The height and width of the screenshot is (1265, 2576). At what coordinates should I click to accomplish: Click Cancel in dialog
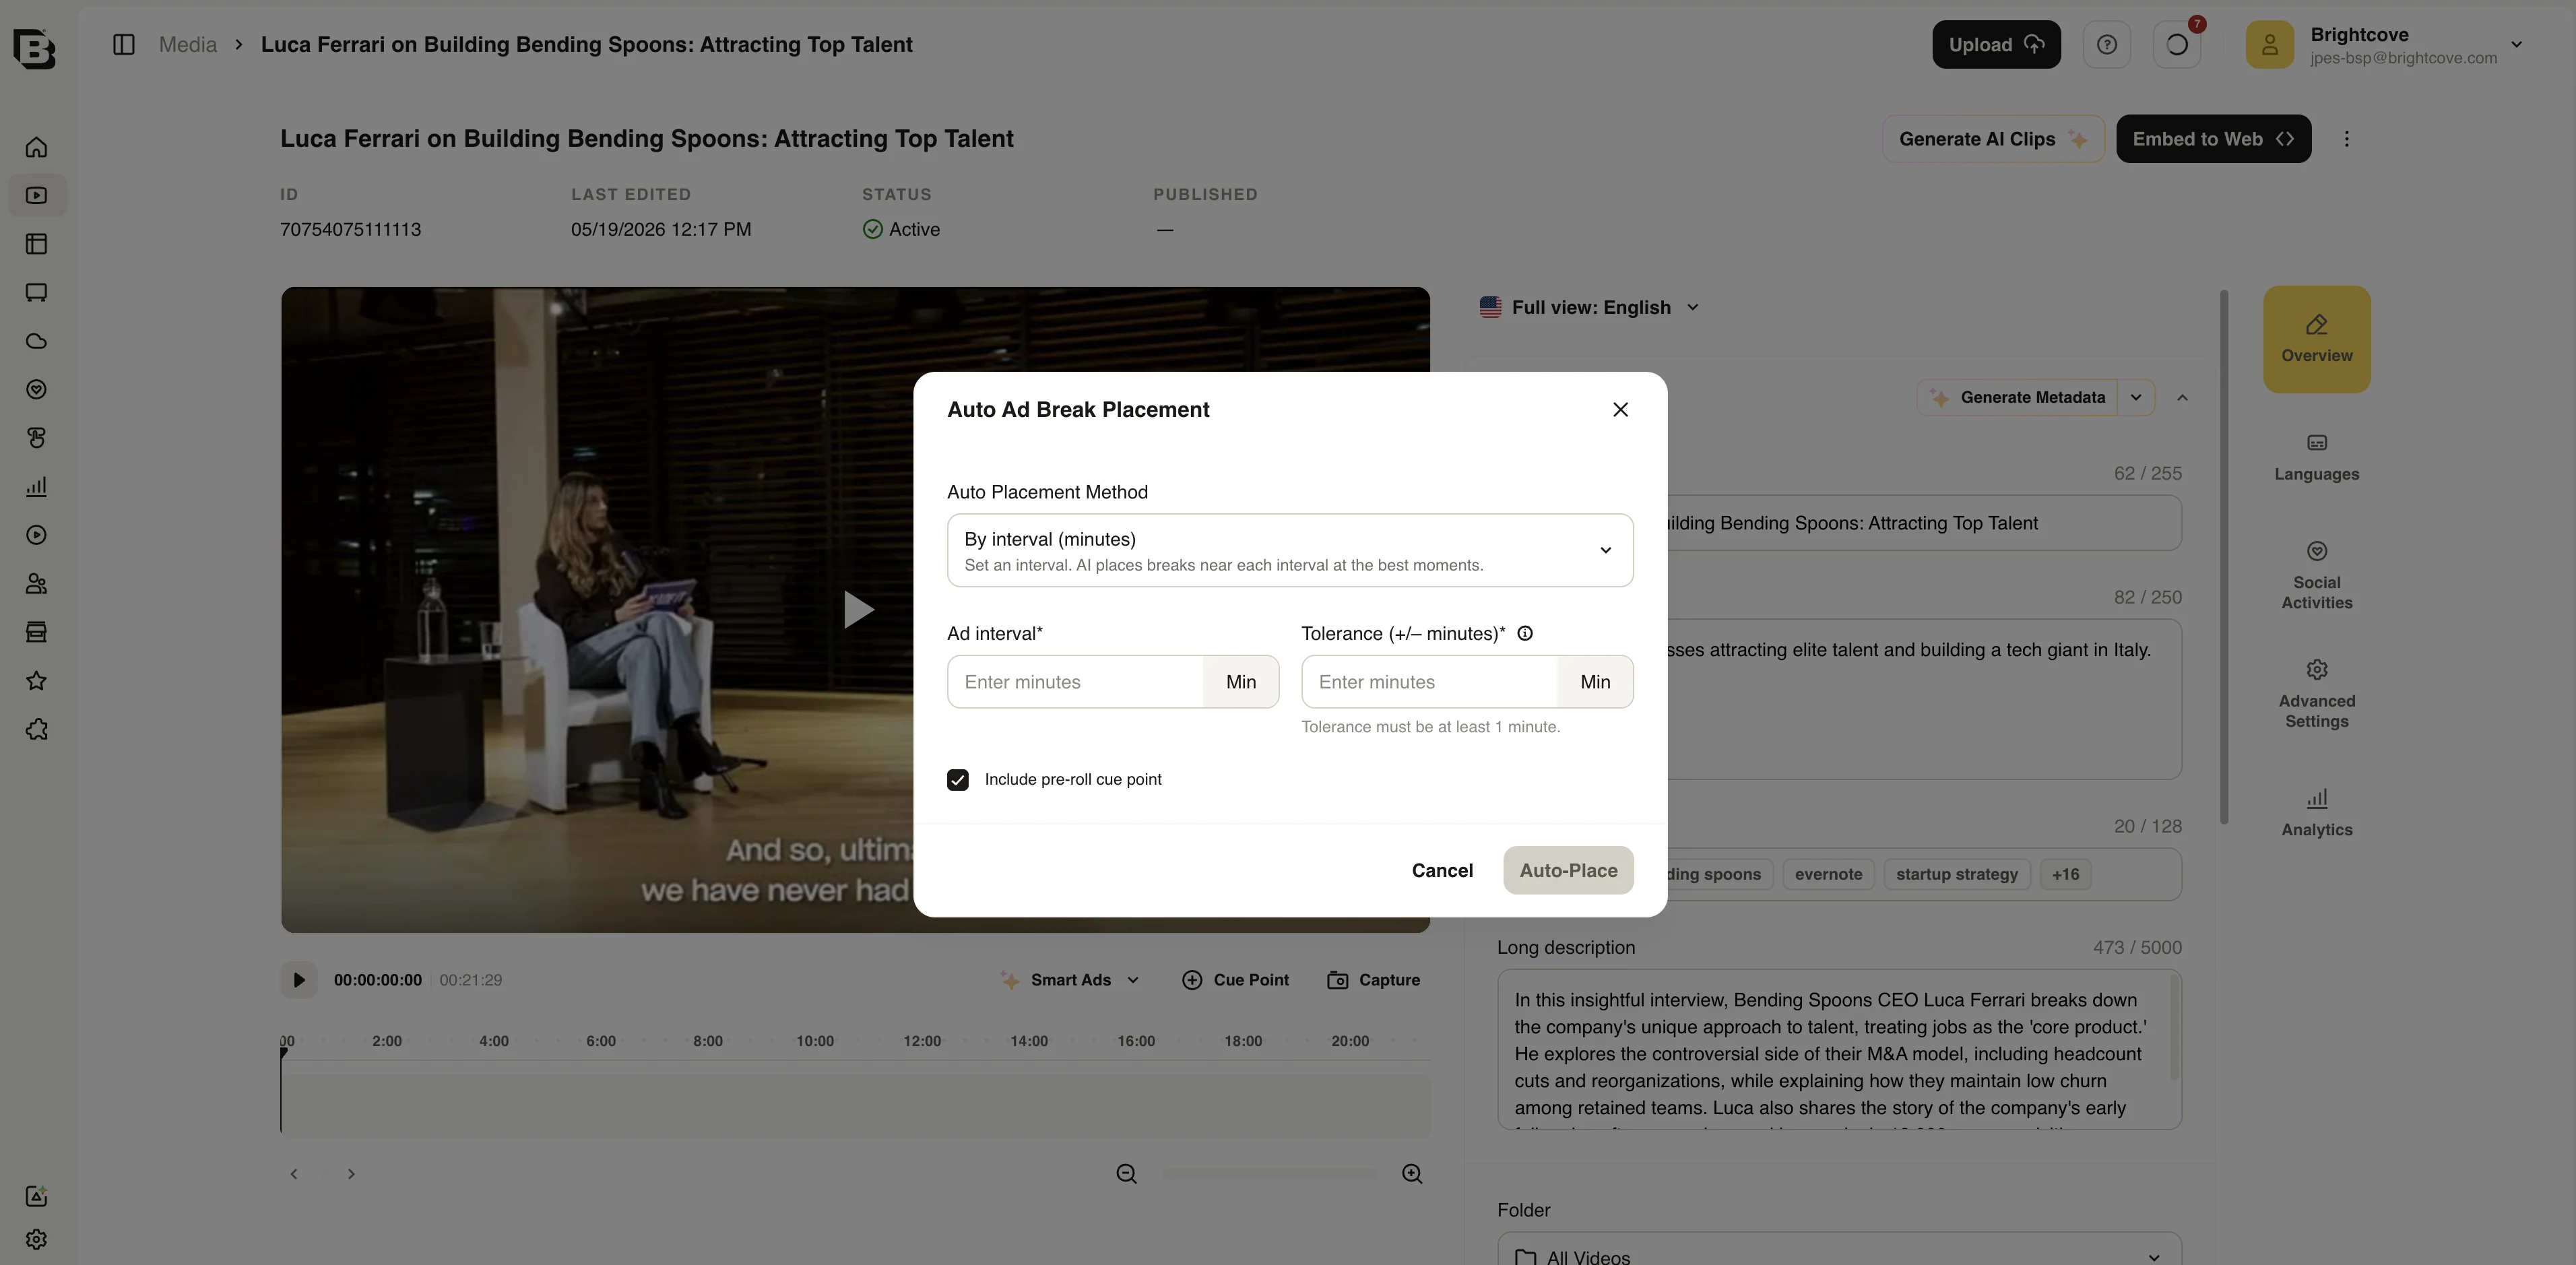1442,871
